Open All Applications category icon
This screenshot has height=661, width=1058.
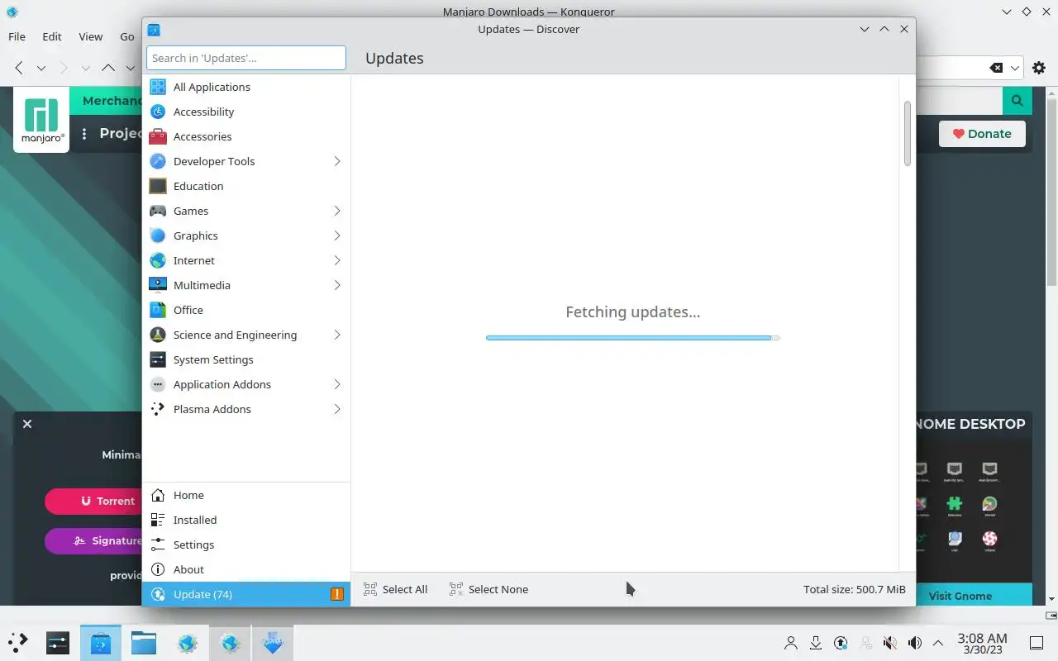click(158, 87)
